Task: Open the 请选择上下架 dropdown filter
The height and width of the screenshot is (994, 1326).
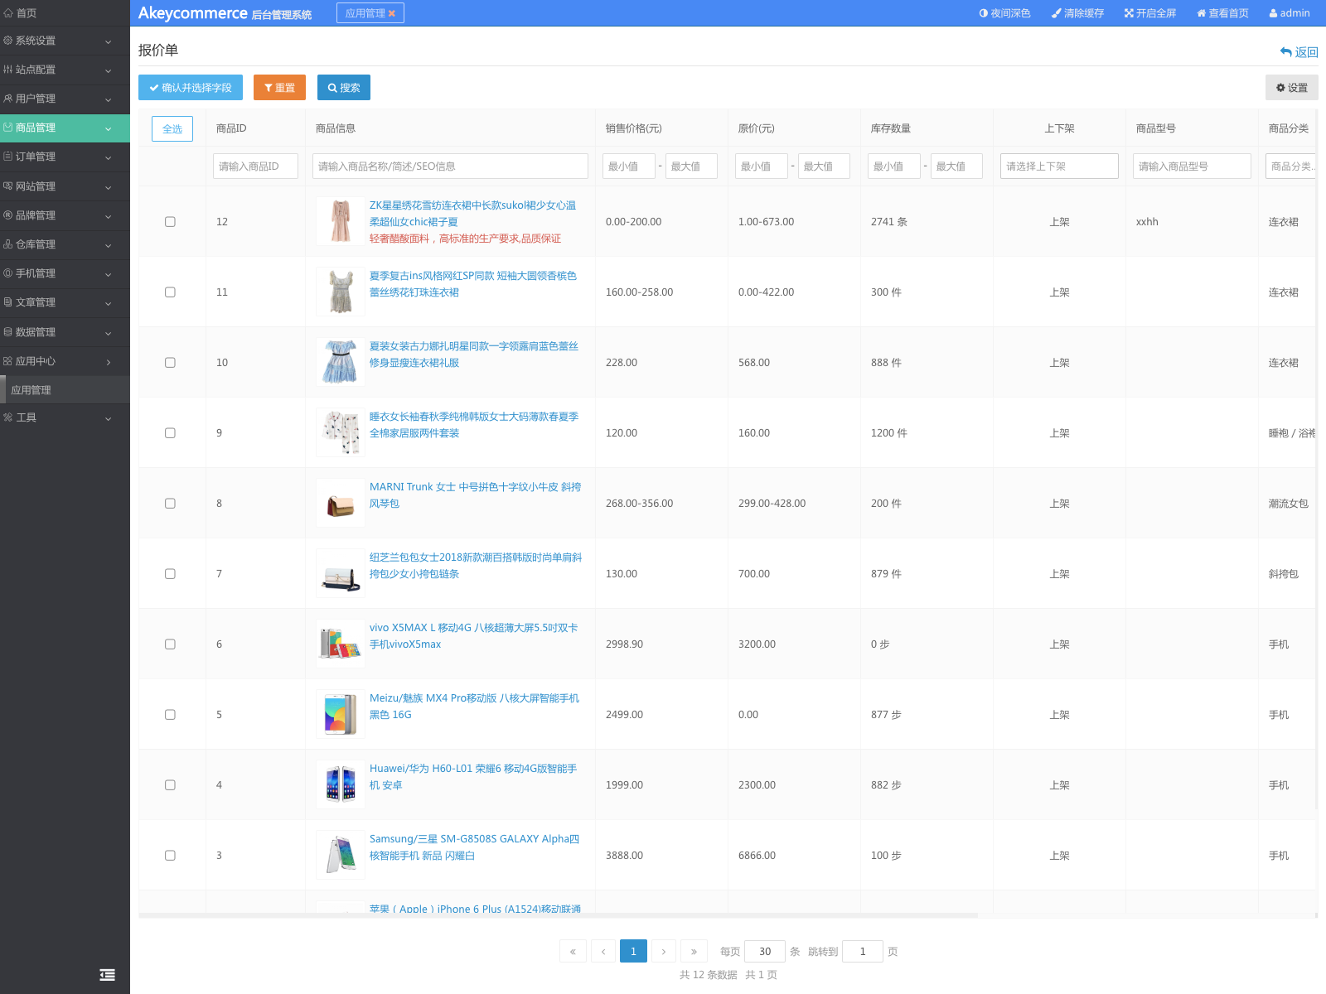Action: [x=1059, y=166]
